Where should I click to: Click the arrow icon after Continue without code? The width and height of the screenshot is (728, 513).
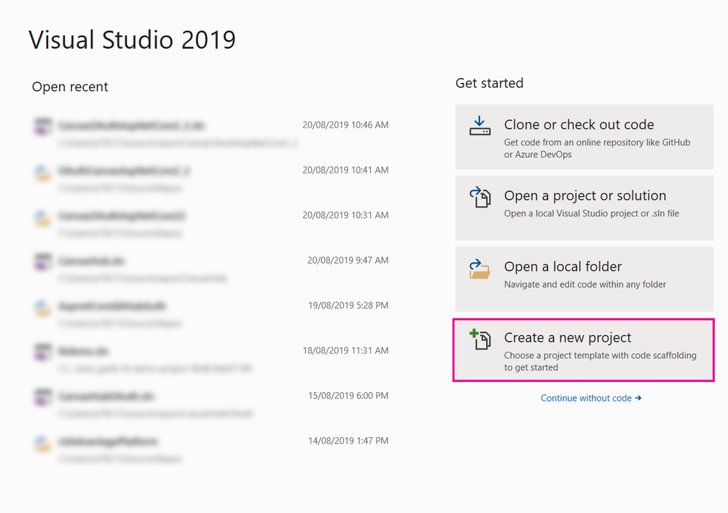tap(638, 398)
